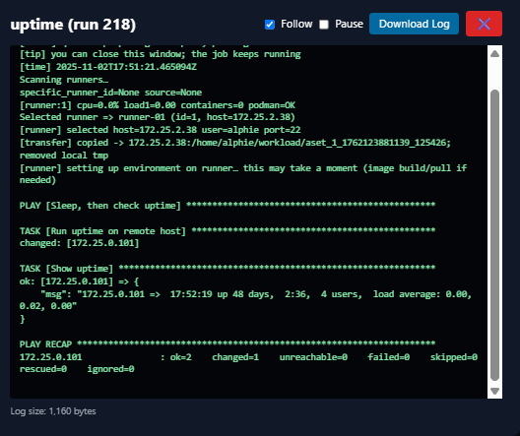Click the scrollbar up arrow

pos(494,54)
